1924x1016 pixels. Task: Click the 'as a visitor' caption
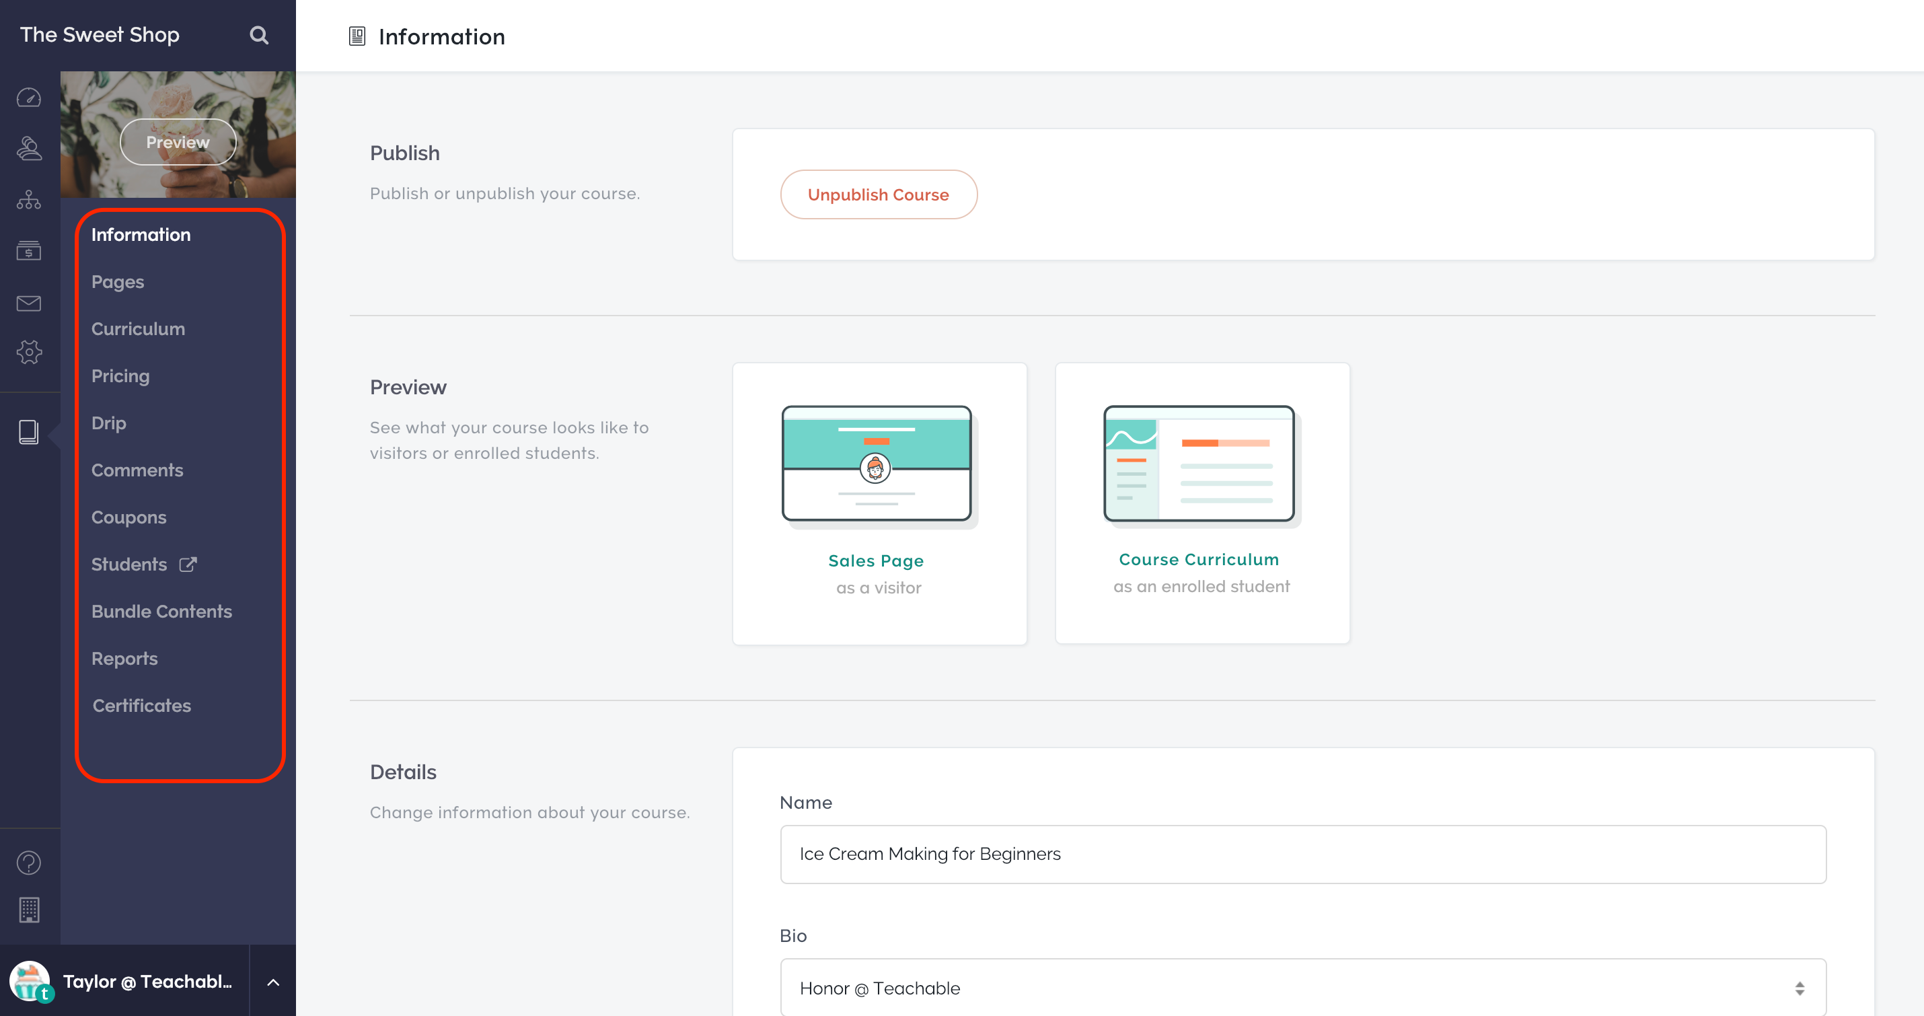click(x=879, y=588)
